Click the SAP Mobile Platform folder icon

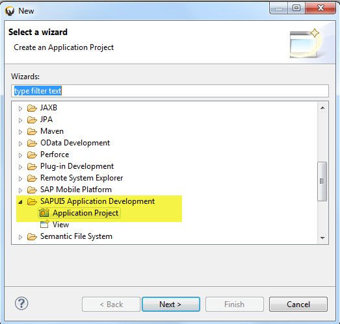32,190
